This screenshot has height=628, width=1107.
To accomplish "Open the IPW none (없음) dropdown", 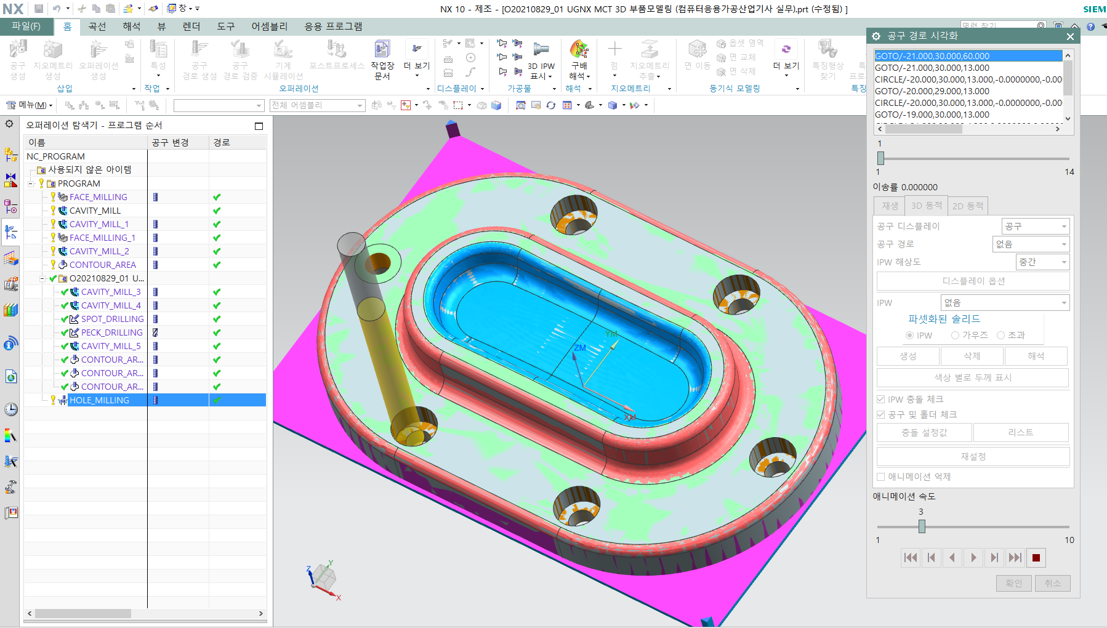I will (1005, 303).
